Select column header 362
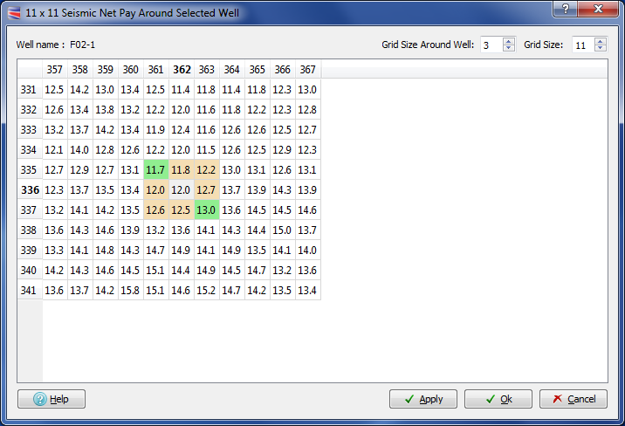The height and width of the screenshot is (426, 625). pyautogui.click(x=182, y=70)
